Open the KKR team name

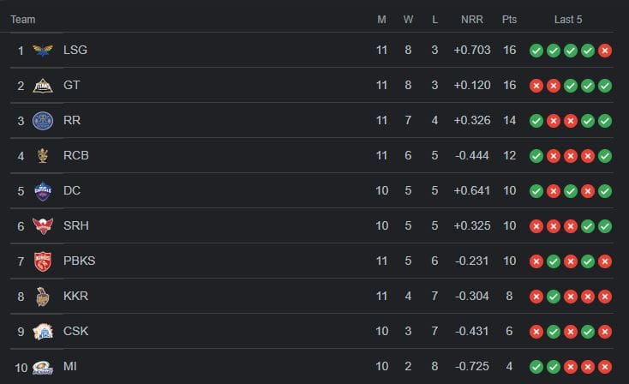(75, 296)
